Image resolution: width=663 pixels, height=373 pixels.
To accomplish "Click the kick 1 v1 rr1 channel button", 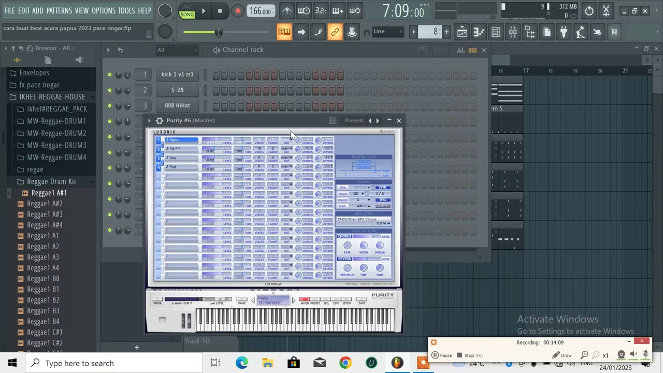I will [x=177, y=75].
